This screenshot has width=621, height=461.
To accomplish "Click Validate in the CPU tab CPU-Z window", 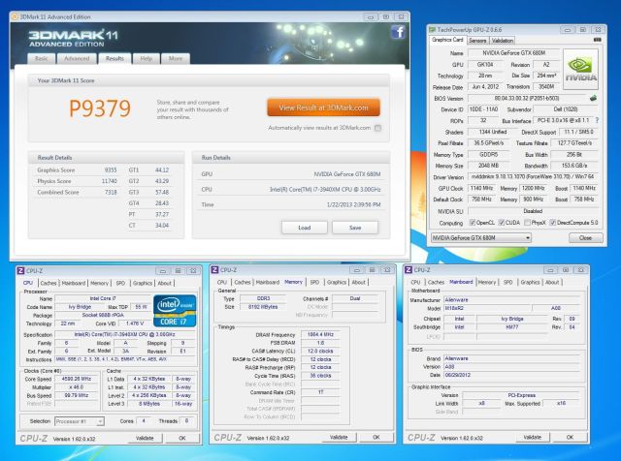I will tap(145, 438).
